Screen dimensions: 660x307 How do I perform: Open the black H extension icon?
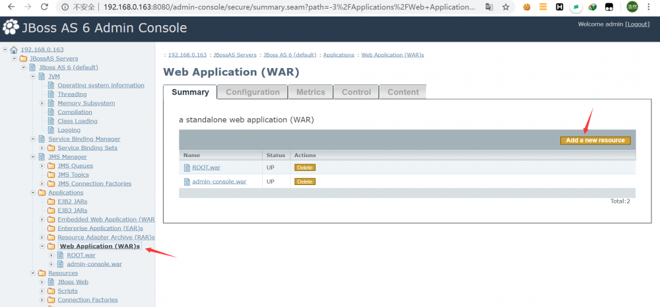pos(560,7)
